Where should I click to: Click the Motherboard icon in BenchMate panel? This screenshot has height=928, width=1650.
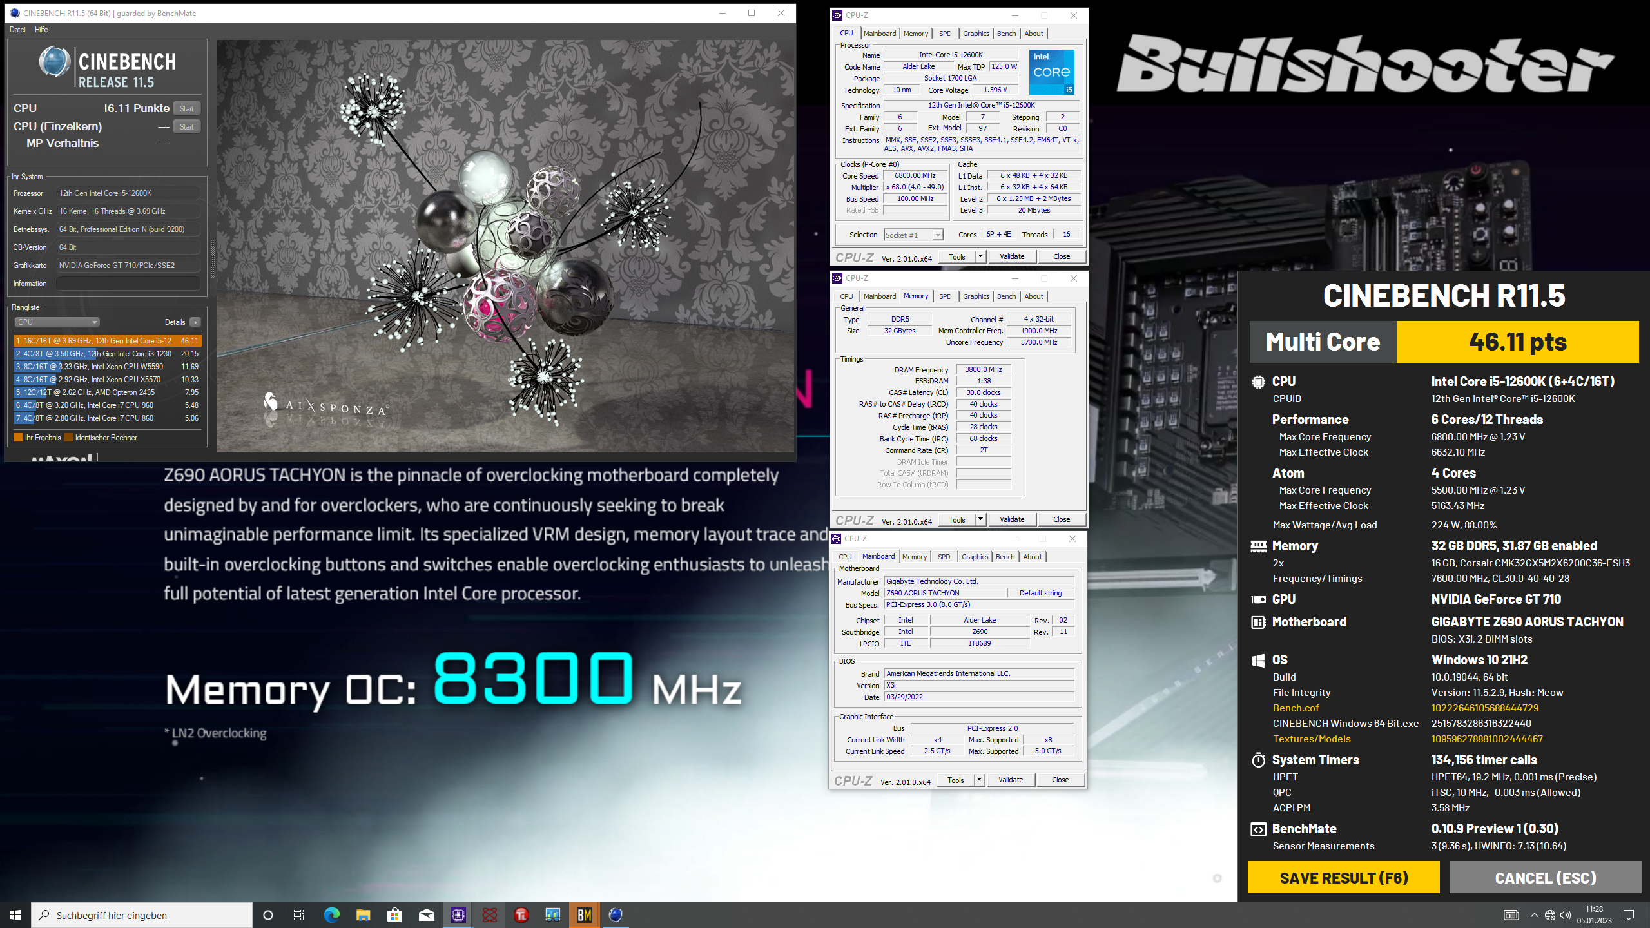tap(1258, 623)
